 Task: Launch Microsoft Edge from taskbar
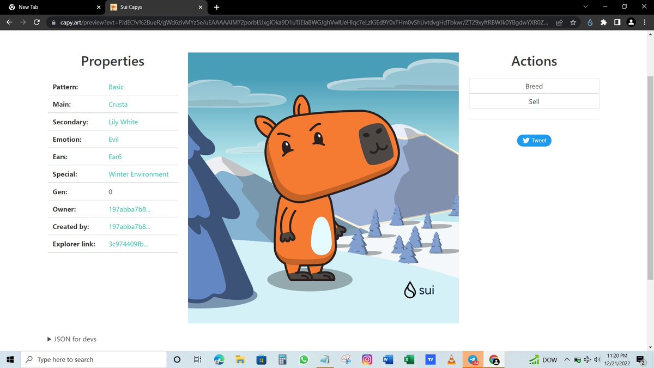coord(219,360)
